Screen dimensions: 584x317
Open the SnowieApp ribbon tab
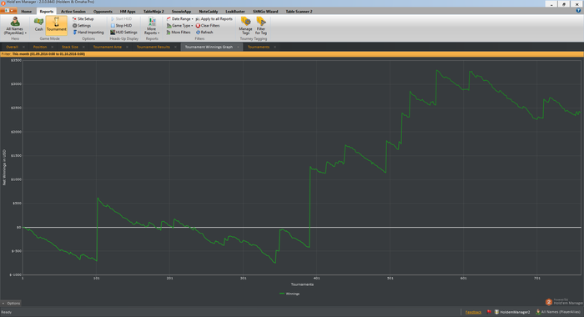pos(181,12)
